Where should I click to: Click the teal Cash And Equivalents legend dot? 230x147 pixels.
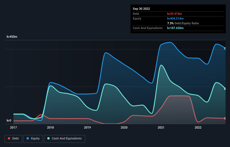[x=48, y=138]
